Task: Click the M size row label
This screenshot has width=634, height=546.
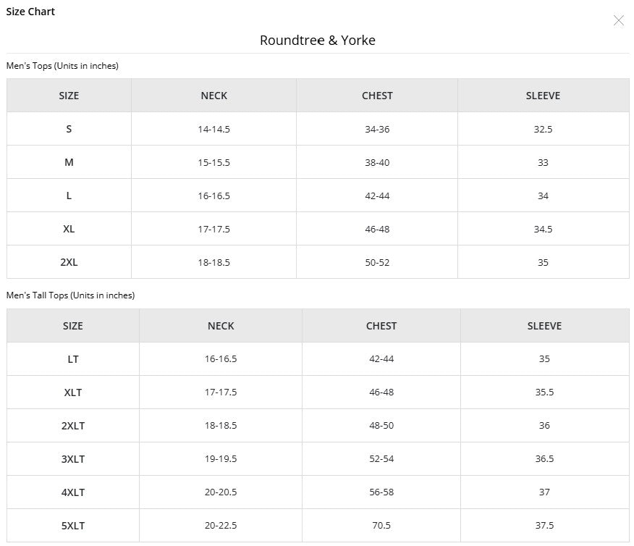Action: click(x=69, y=162)
